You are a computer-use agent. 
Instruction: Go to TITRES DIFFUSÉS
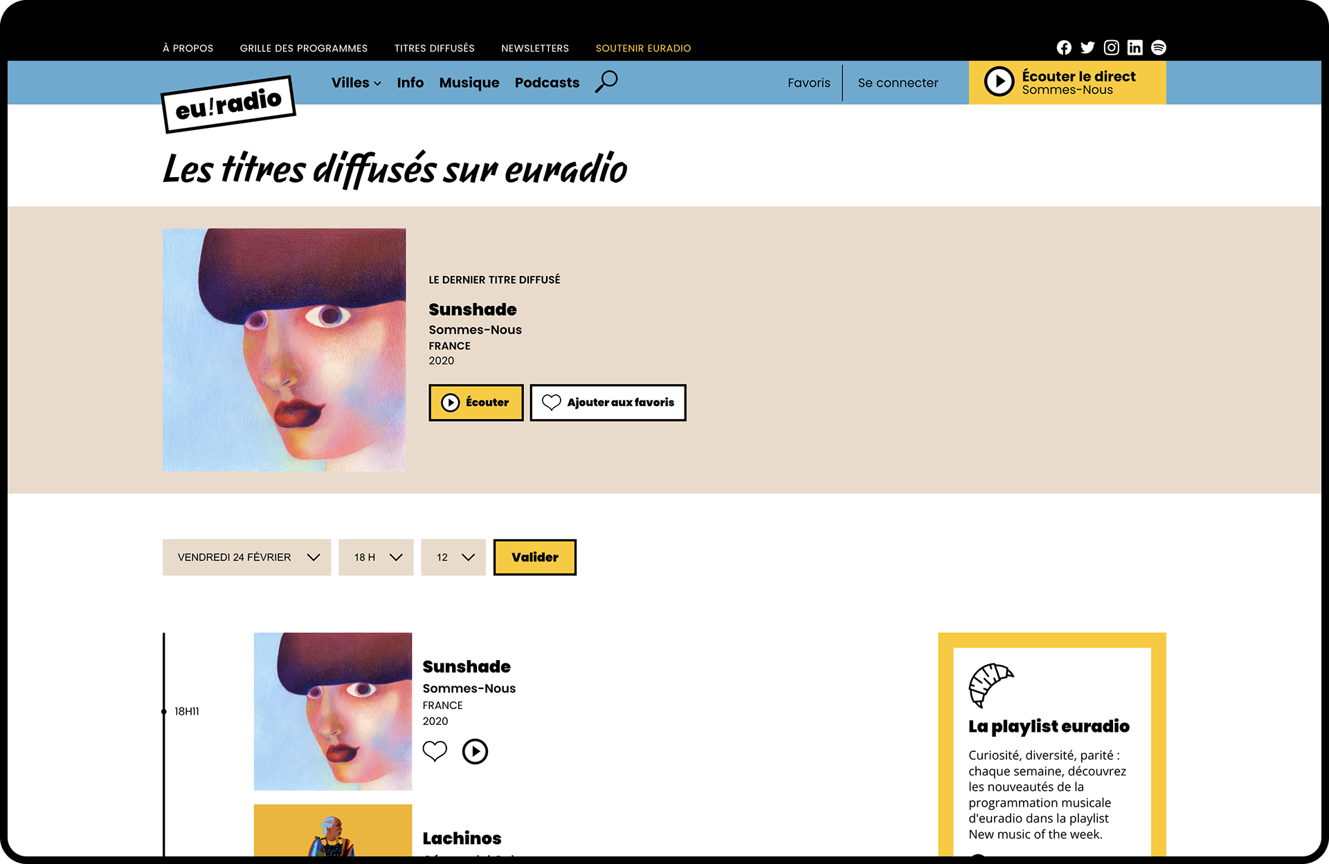click(x=435, y=48)
